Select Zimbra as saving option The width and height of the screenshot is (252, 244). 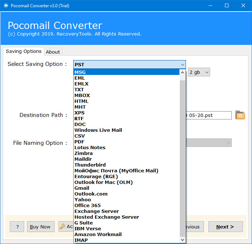126,153
